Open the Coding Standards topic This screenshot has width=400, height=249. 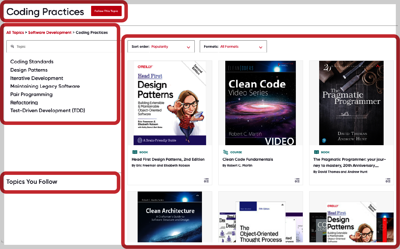pos(32,62)
